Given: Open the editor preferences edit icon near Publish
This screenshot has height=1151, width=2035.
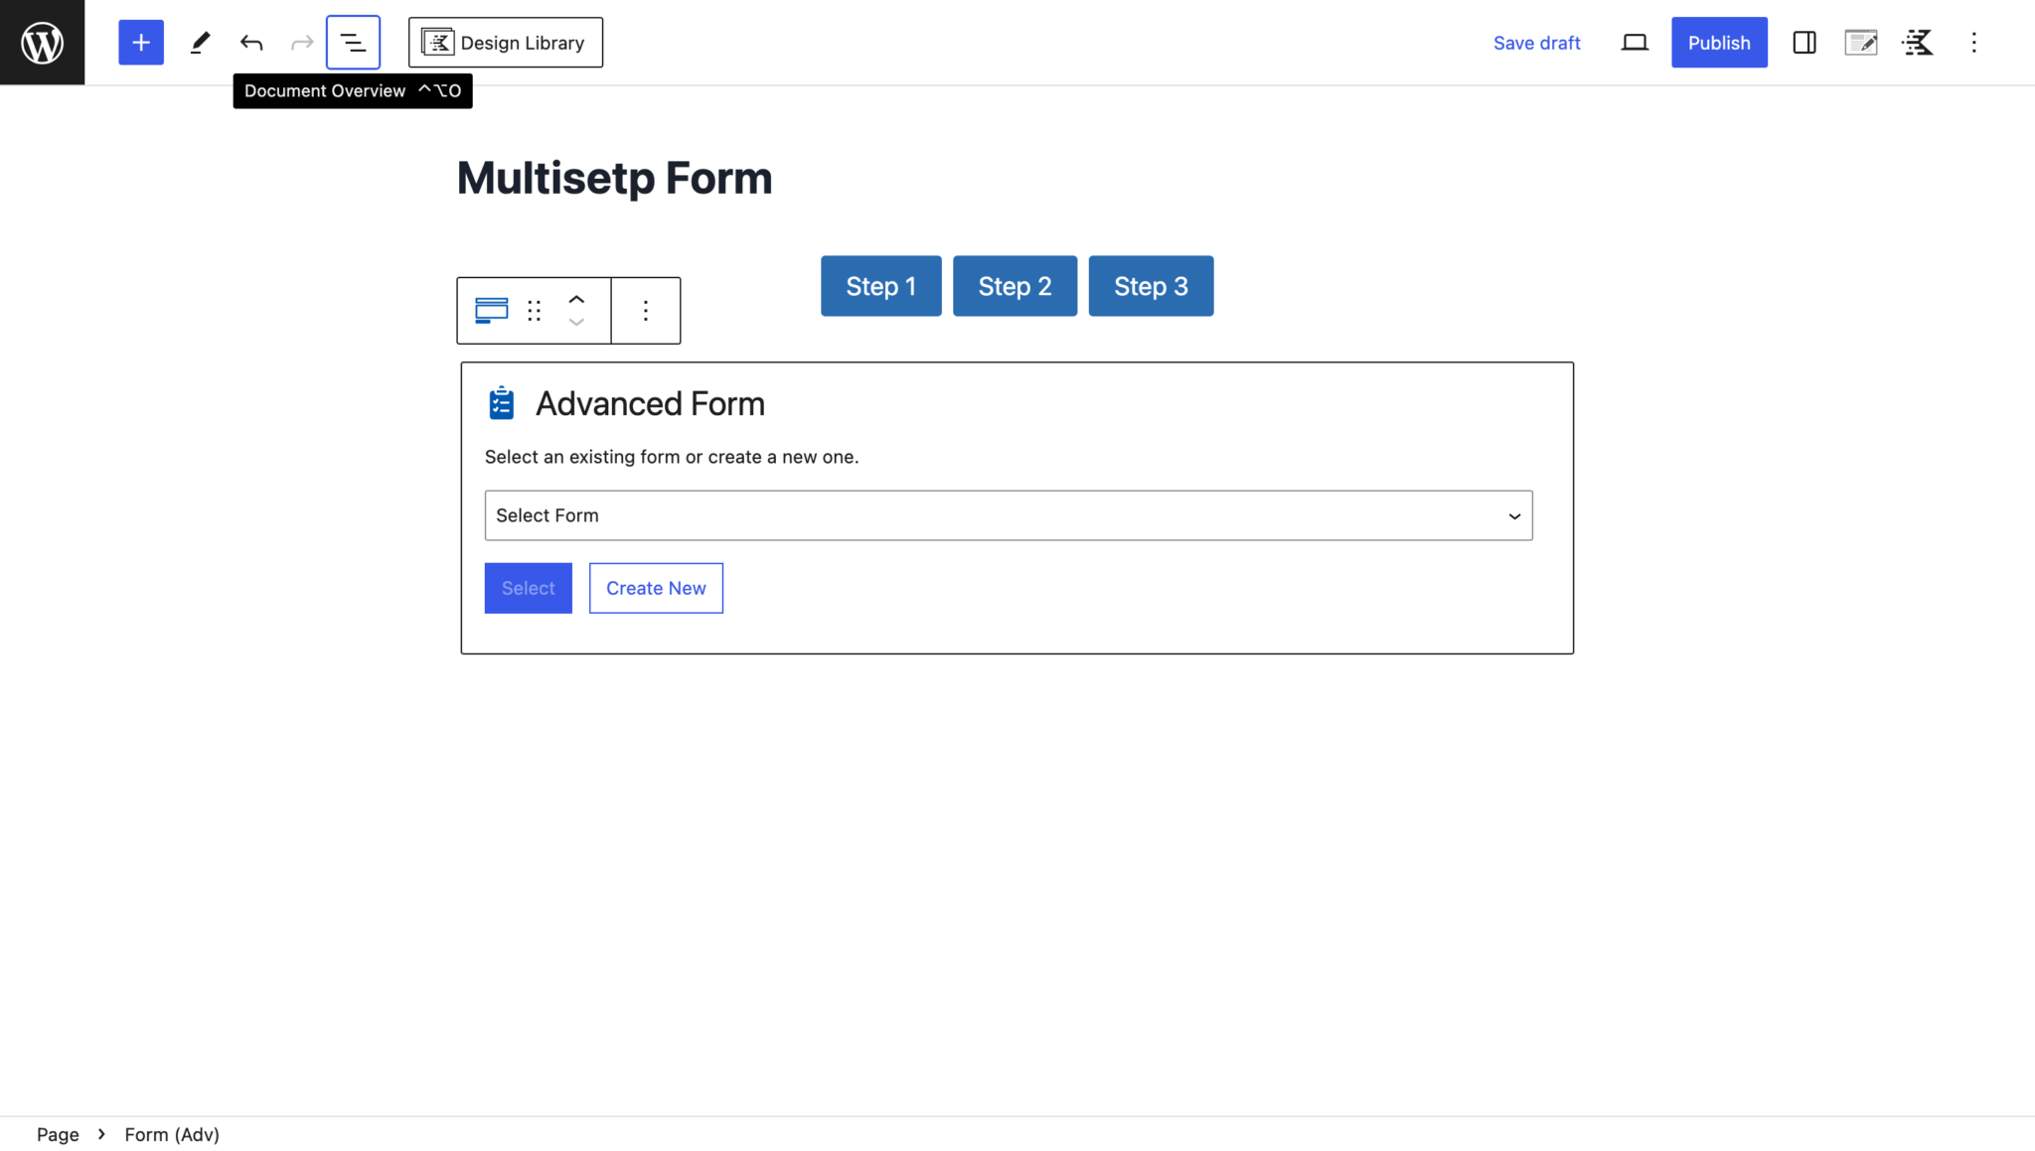Looking at the screenshot, I should pos(1861,42).
